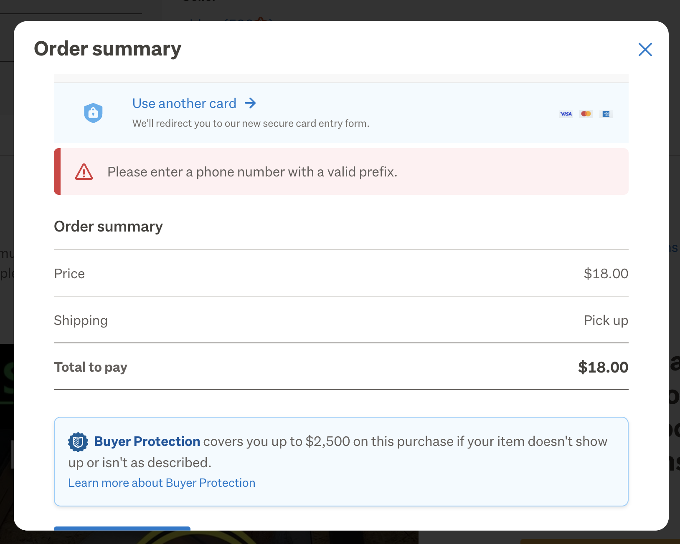Click the bold Buyer Protection text

[147, 441]
